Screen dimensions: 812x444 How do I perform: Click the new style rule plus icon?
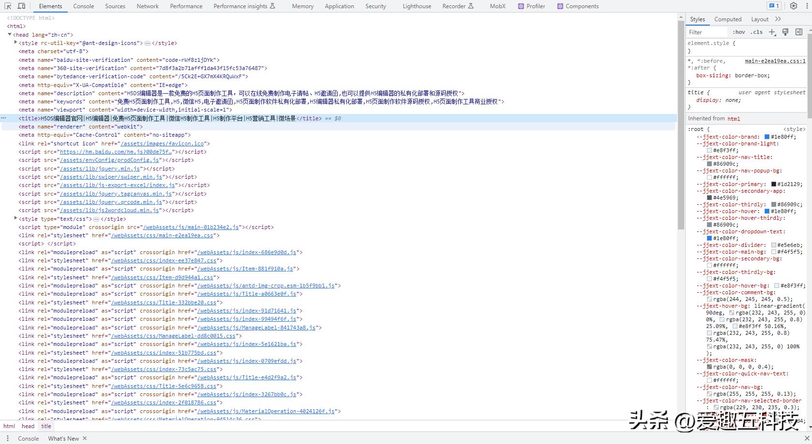[x=772, y=32]
